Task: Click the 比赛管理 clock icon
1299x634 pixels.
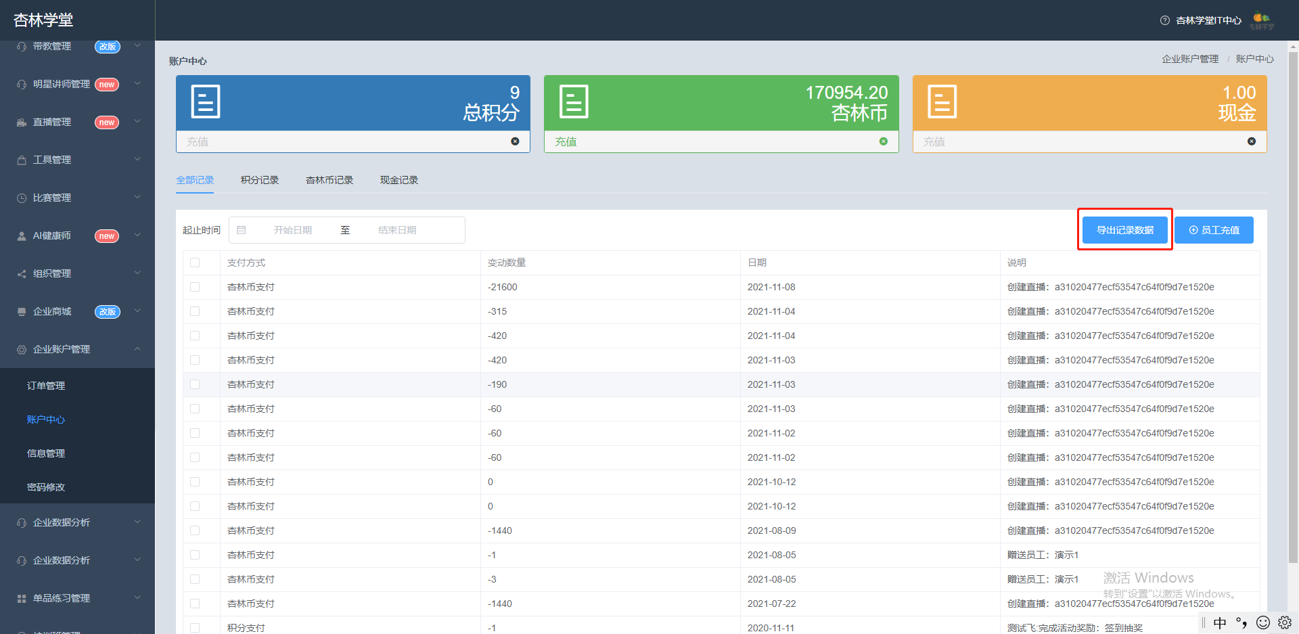Action: (x=22, y=198)
